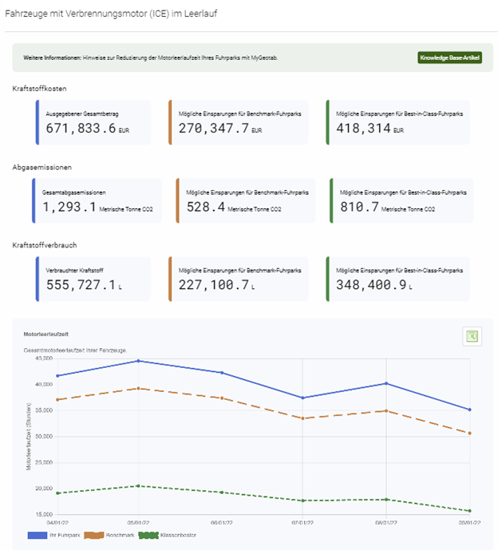The image size is (498, 550).
Task: Open the Knowledge Base-Artikel button
Action: (449, 57)
